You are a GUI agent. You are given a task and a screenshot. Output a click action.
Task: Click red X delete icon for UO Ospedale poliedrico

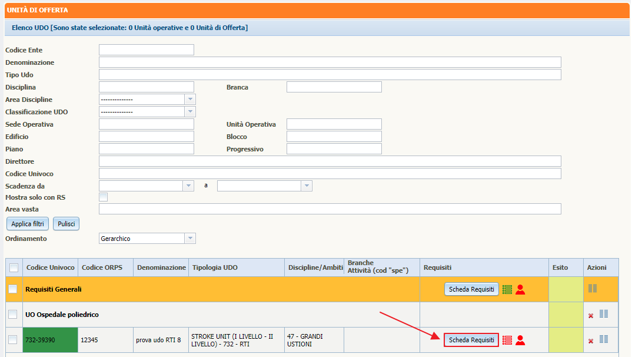click(591, 316)
